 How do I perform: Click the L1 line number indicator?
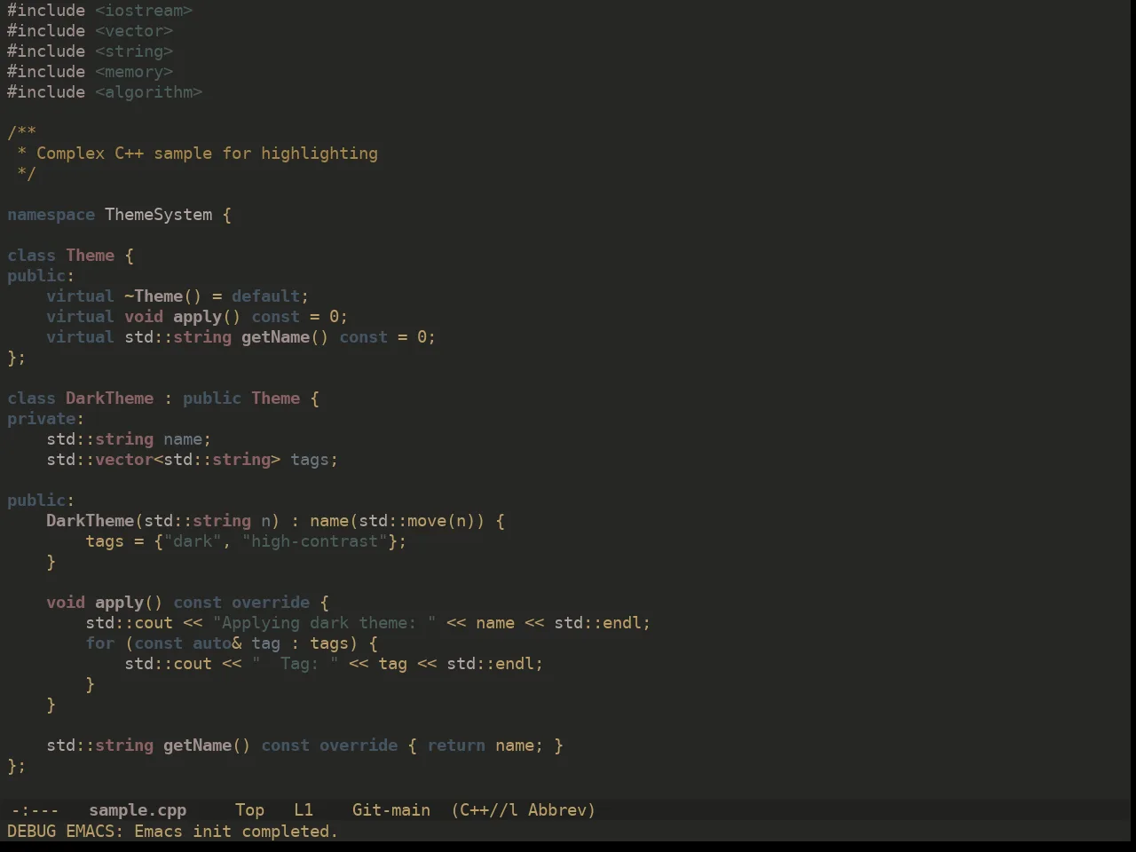point(304,810)
